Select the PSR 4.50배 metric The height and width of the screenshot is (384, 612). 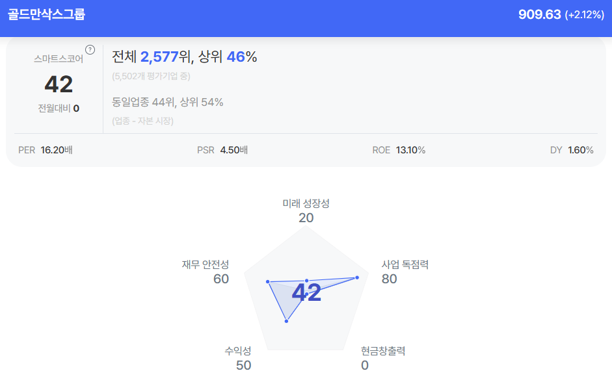click(x=222, y=150)
